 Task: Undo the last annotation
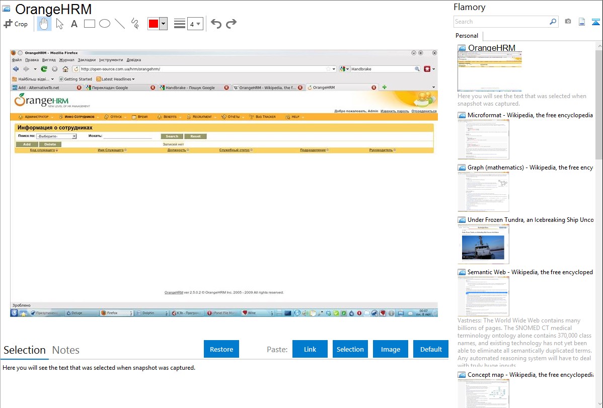216,24
